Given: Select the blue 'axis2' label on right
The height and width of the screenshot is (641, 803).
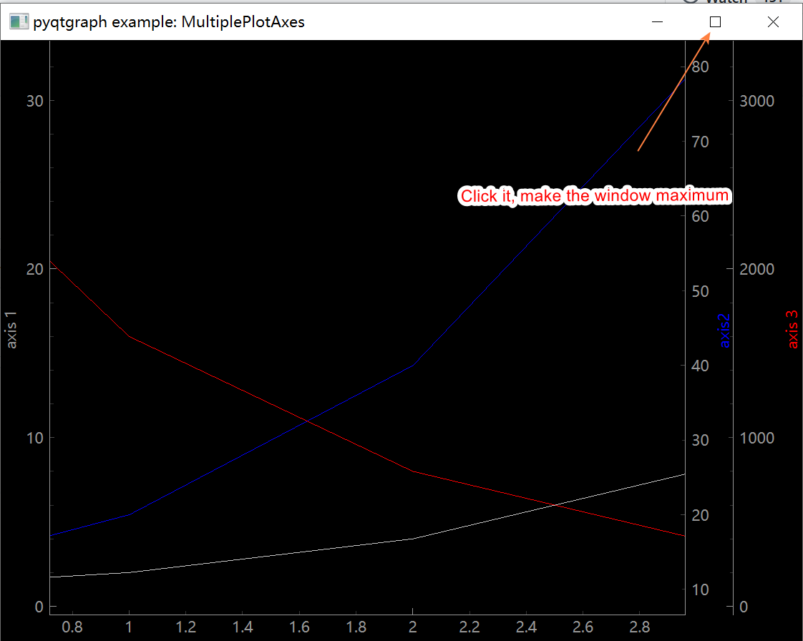Looking at the screenshot, I should (x=724, y=329).
